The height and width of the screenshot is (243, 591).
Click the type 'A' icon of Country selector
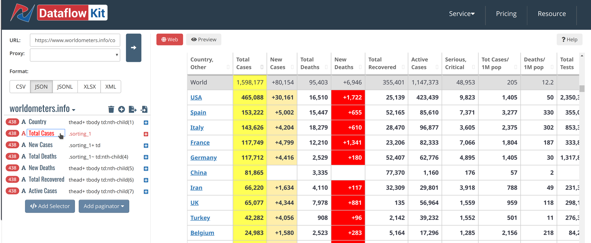coord(24,122)
